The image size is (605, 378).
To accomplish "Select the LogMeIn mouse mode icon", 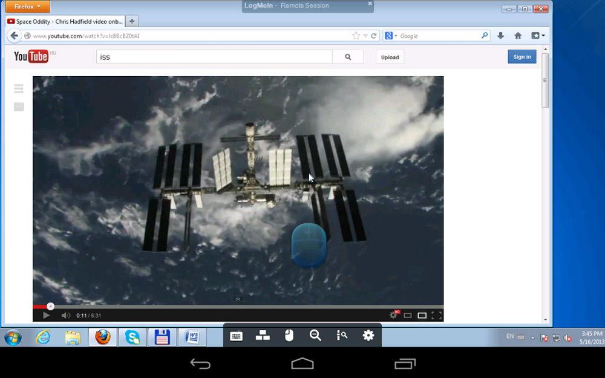I will (x=289, y=336).
